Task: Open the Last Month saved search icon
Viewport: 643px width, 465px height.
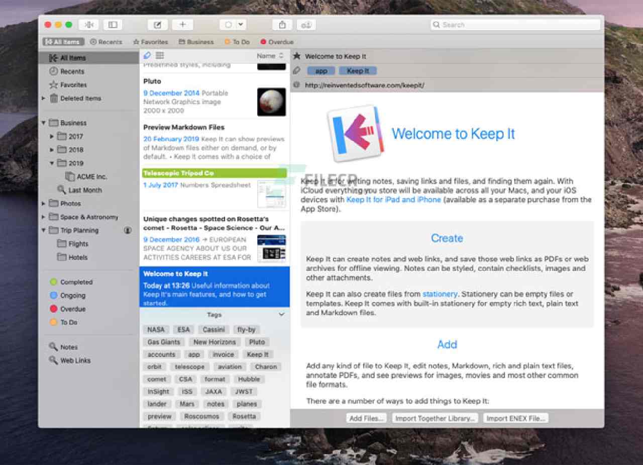Action: [61, 190]
